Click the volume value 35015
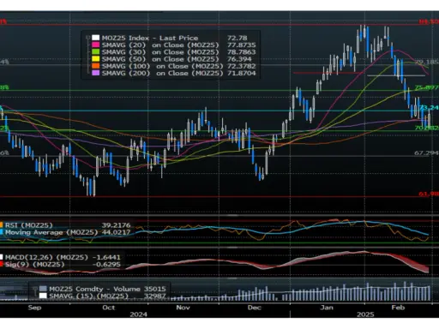This screenshot has width=439, height=329. [155, 289]
